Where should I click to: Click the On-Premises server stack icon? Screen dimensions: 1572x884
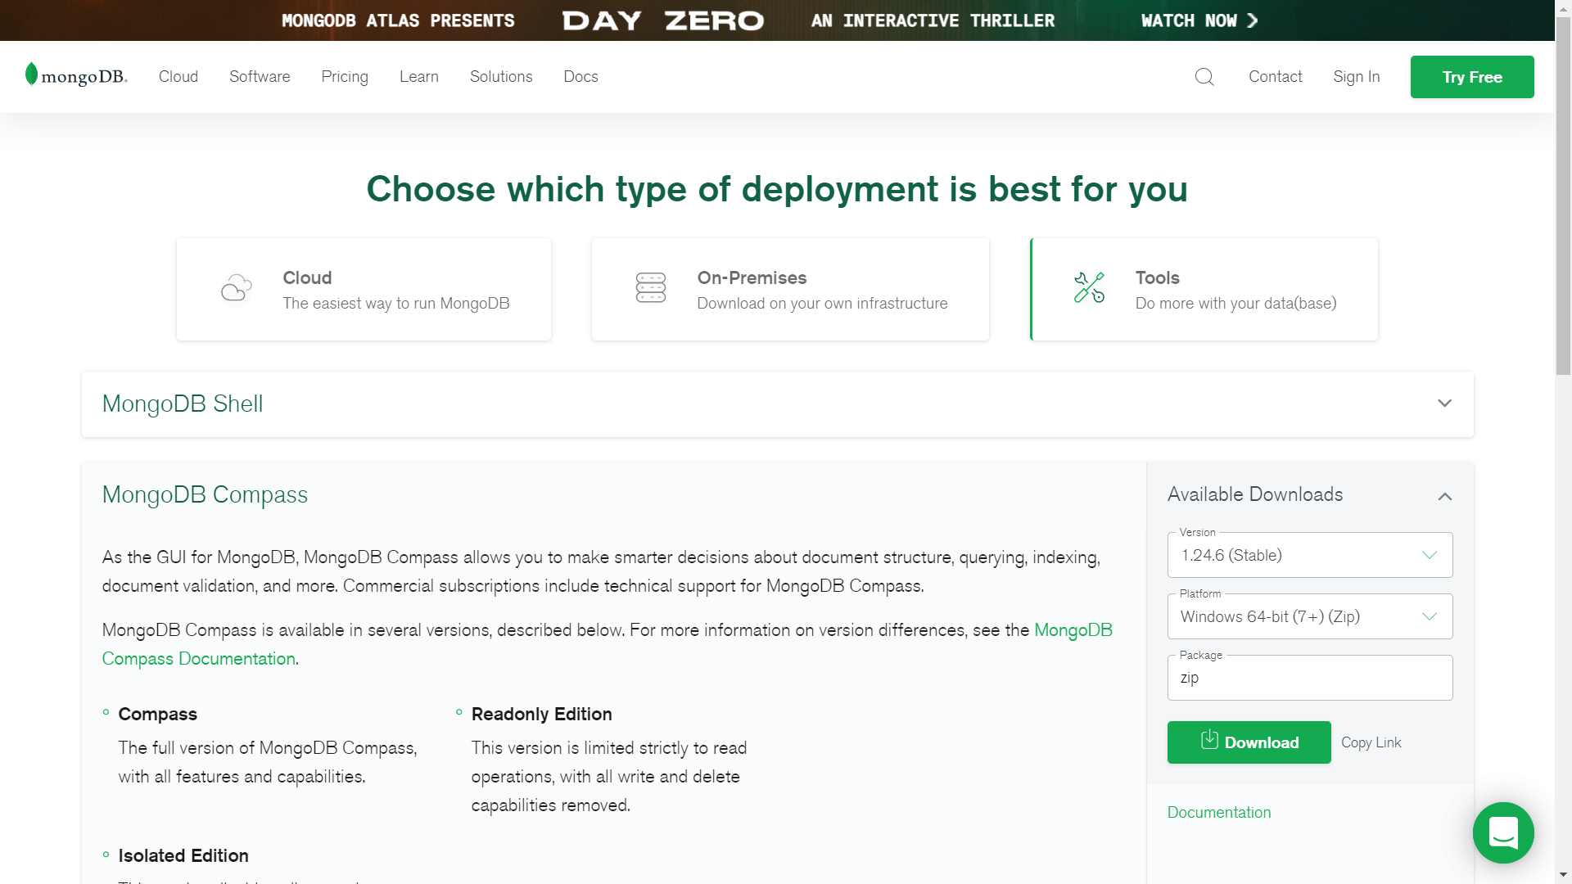point(651,288)
